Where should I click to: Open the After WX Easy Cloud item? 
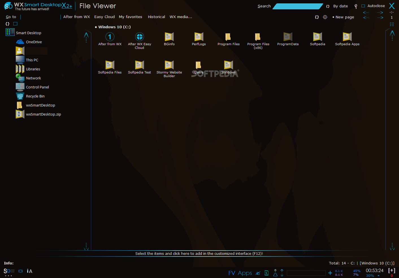click(140, 37)
